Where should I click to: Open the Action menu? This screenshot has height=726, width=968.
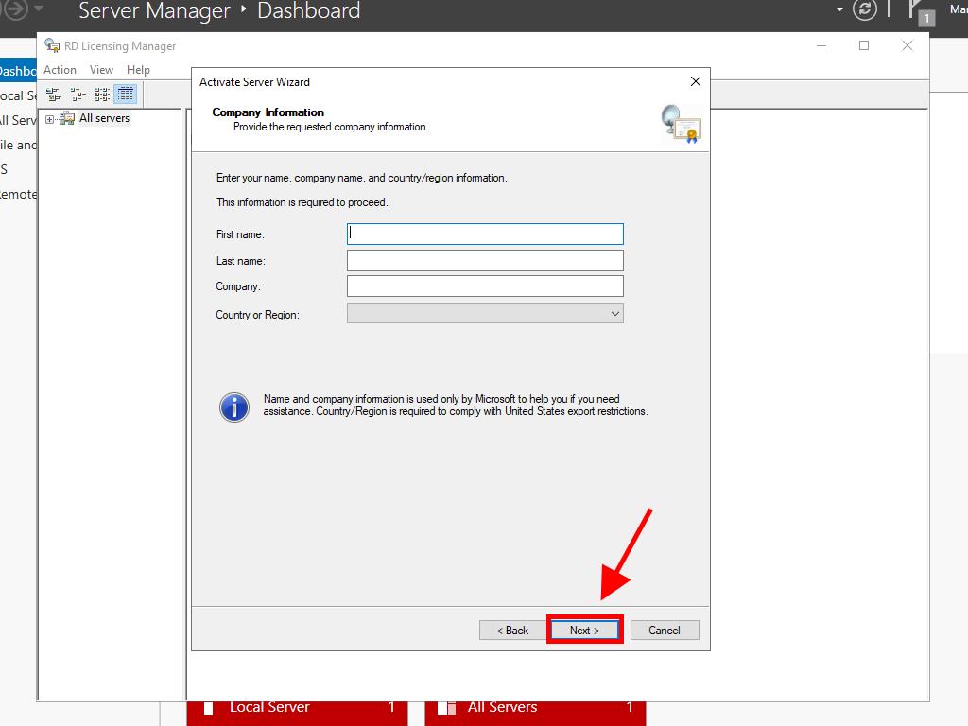(x=60, y=70)
